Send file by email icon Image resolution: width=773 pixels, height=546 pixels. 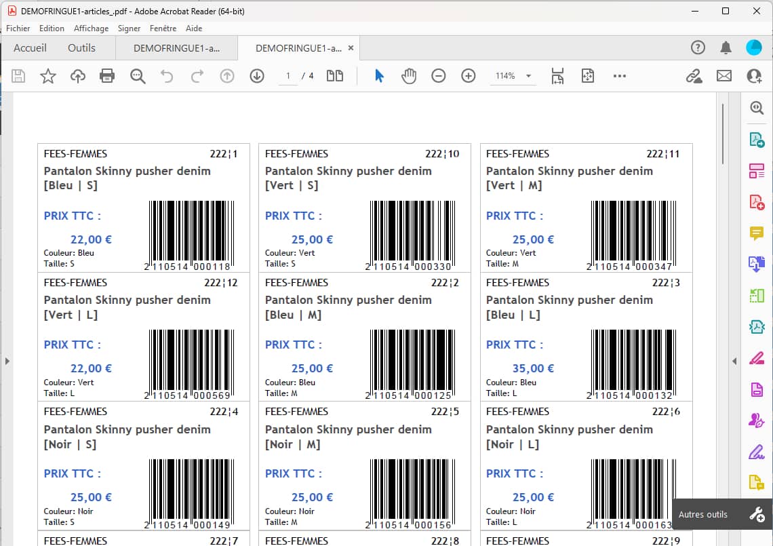(x=724, y=76)
